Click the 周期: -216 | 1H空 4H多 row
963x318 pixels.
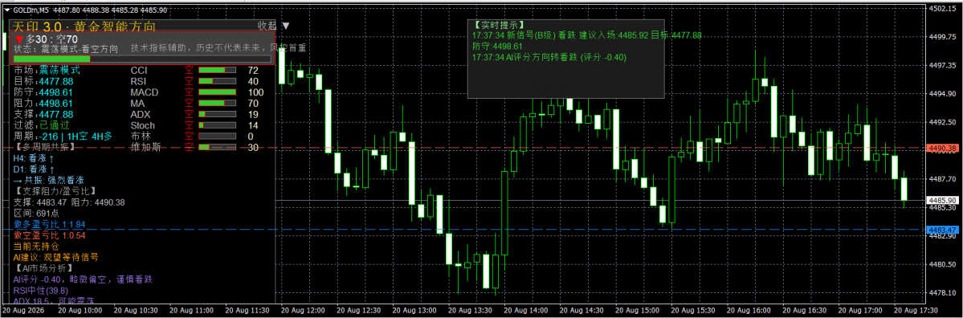(63, 137)
